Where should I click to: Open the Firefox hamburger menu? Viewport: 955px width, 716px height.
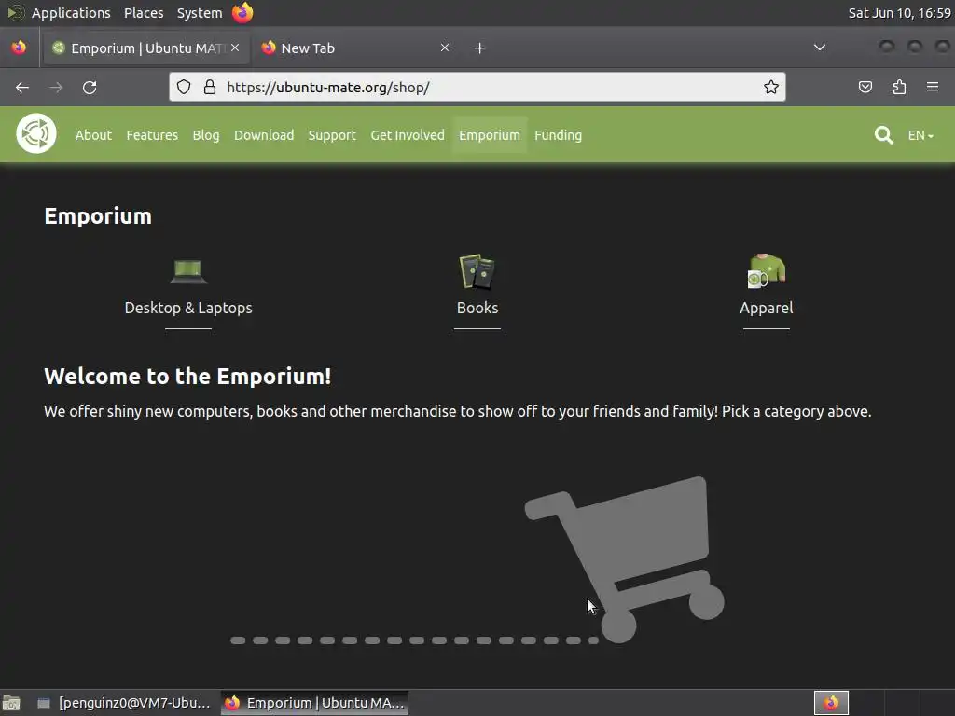point(933,87)
